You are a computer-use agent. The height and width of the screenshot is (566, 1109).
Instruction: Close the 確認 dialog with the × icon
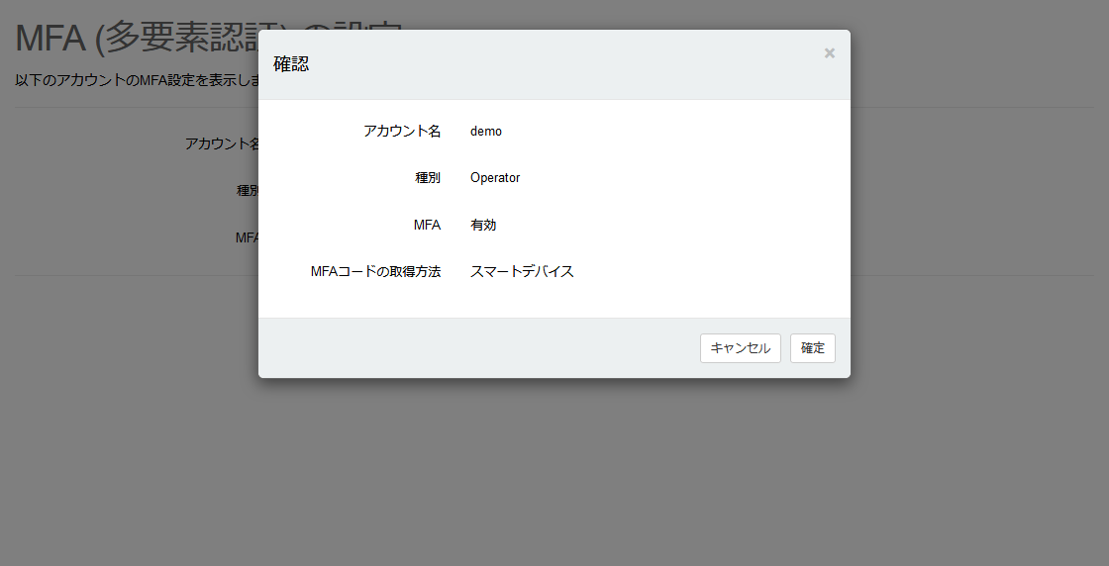pyautogui.click(x=829, y=53)
